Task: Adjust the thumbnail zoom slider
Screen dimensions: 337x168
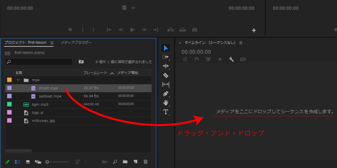Action: pos(57,162)
